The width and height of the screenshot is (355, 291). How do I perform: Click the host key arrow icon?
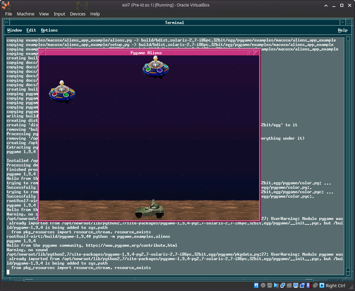coord(322,286)
